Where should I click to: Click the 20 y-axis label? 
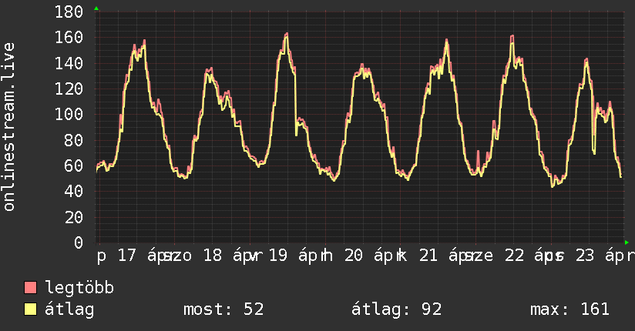tap(74, 217)
